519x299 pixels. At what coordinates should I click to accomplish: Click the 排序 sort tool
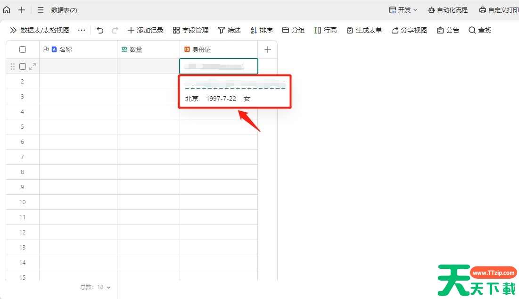click(x=261, y=30)
